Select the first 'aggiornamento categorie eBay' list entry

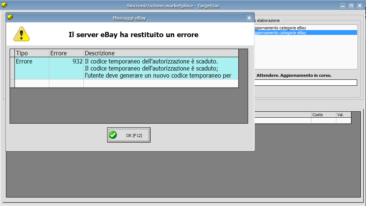(x=306, y=28)
